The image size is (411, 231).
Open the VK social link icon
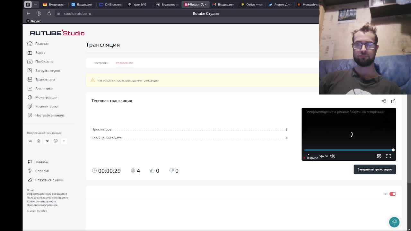[30, 141]
